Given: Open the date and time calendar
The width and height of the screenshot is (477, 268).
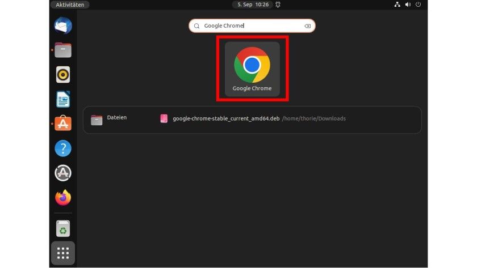Looking at the screenshot, I should point(253,5).
